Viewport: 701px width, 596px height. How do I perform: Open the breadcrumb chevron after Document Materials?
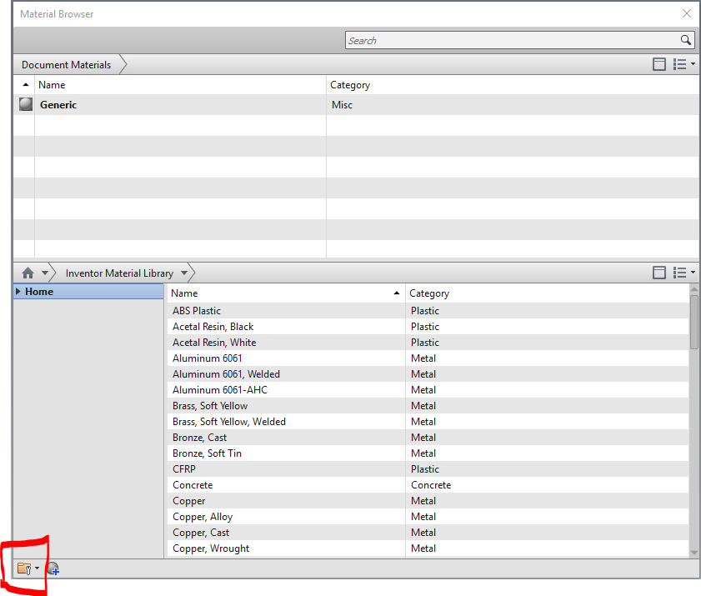123,64
